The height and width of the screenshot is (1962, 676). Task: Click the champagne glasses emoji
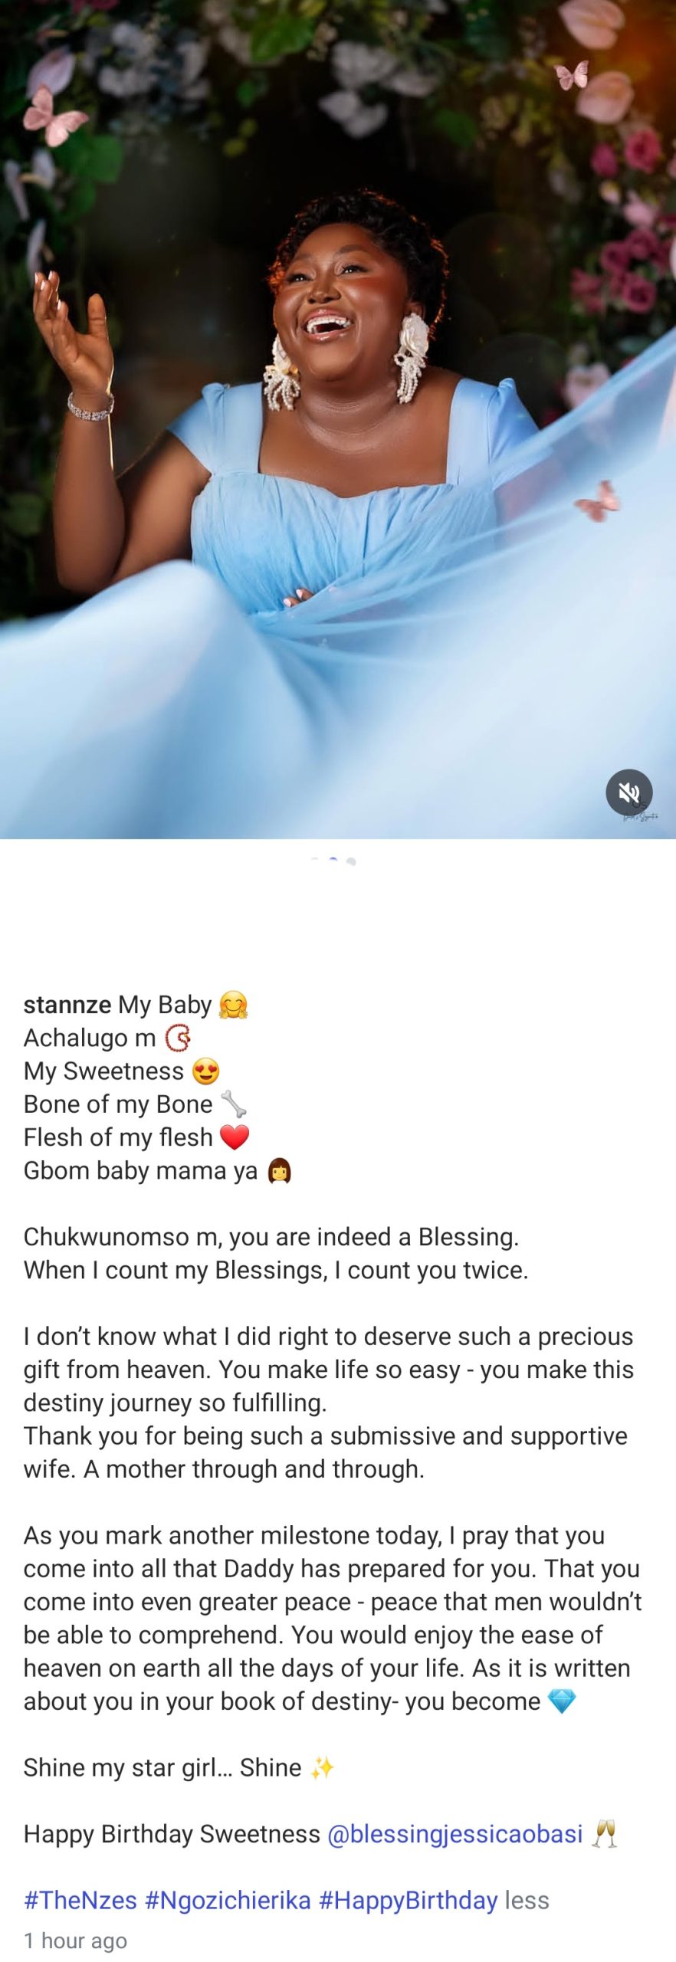(x=605, y=1834)
